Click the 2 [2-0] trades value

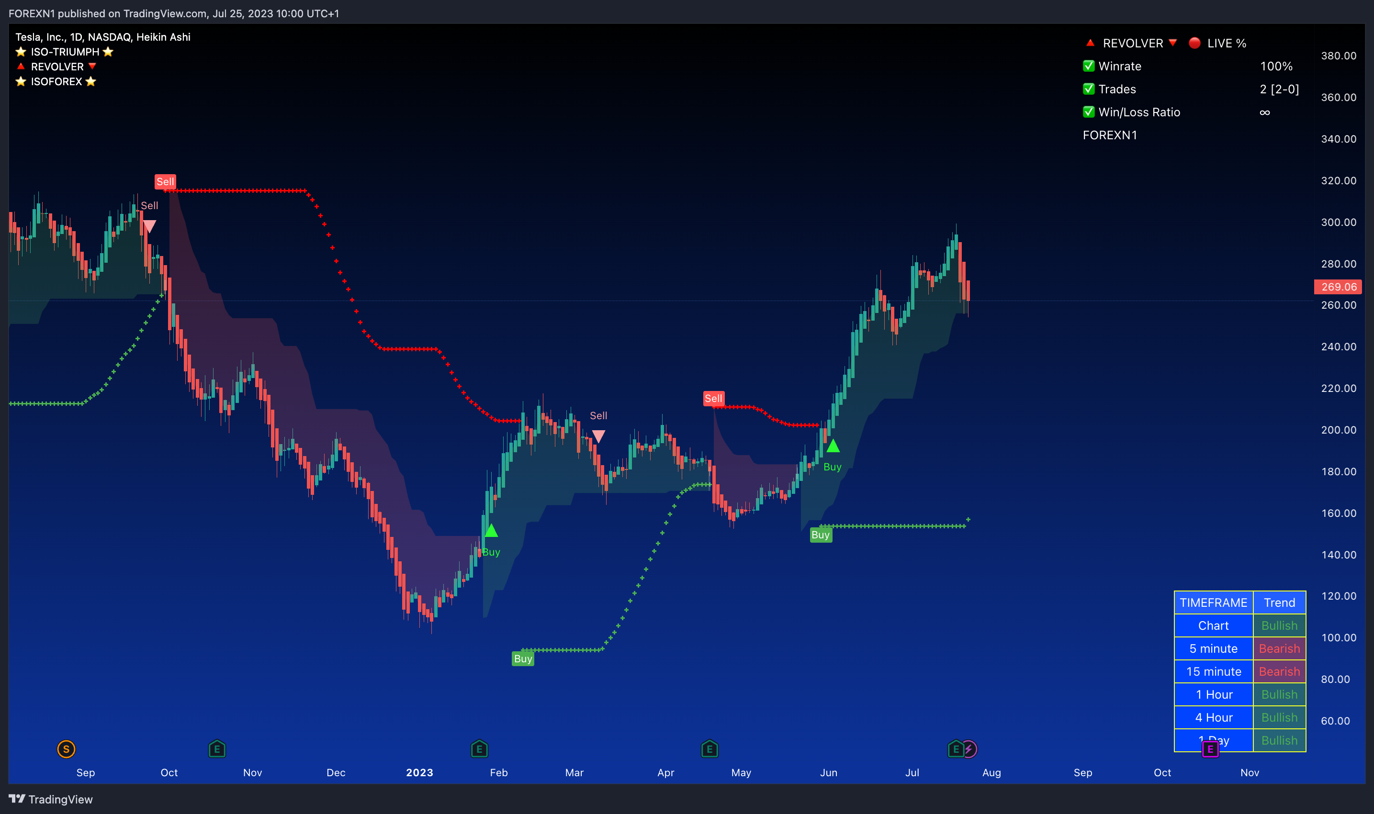click(1279, 89)
